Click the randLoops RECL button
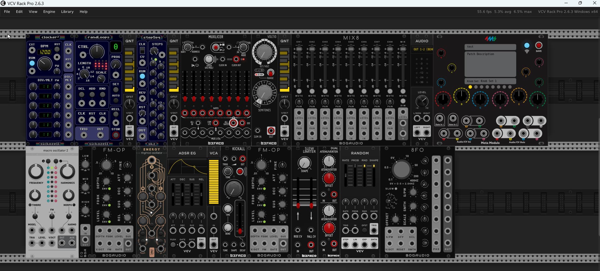The width and height of the screenshot is (600, 271). 116,114
